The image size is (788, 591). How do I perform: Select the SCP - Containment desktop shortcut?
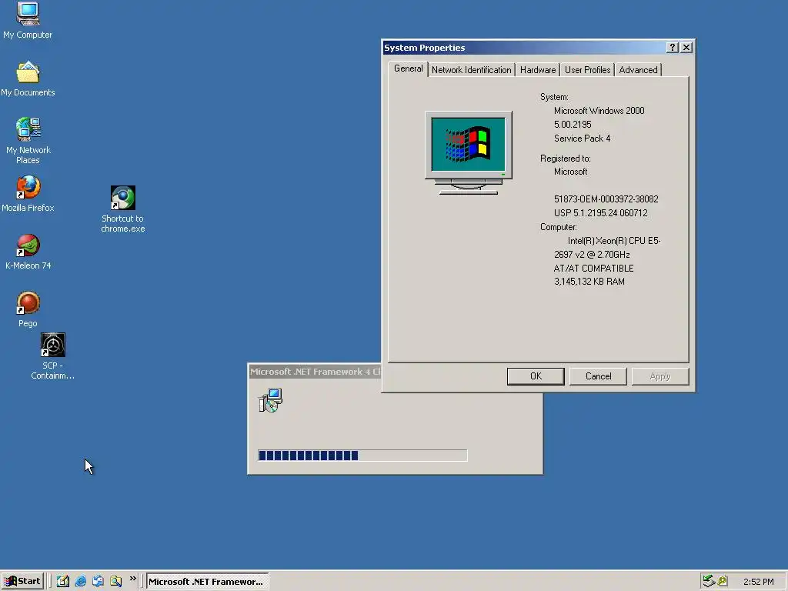click(x=52, y=356)
